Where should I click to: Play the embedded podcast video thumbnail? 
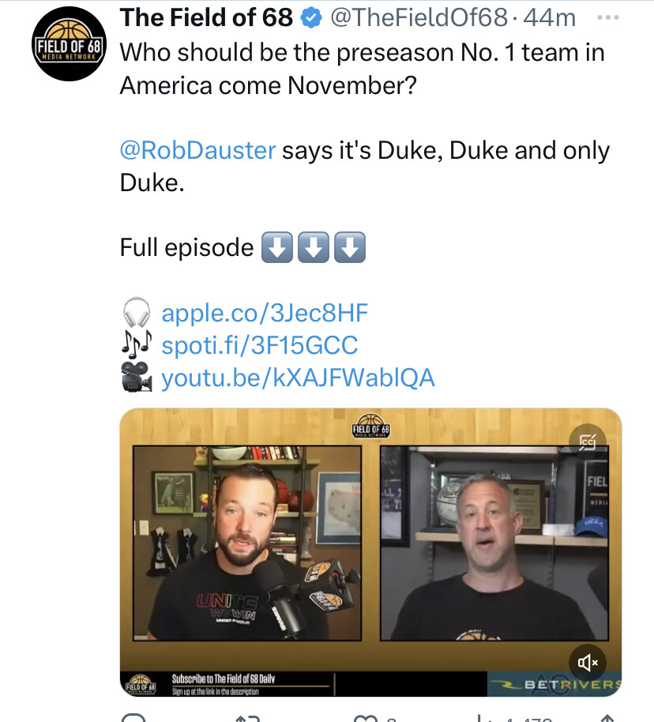point(370,552)
